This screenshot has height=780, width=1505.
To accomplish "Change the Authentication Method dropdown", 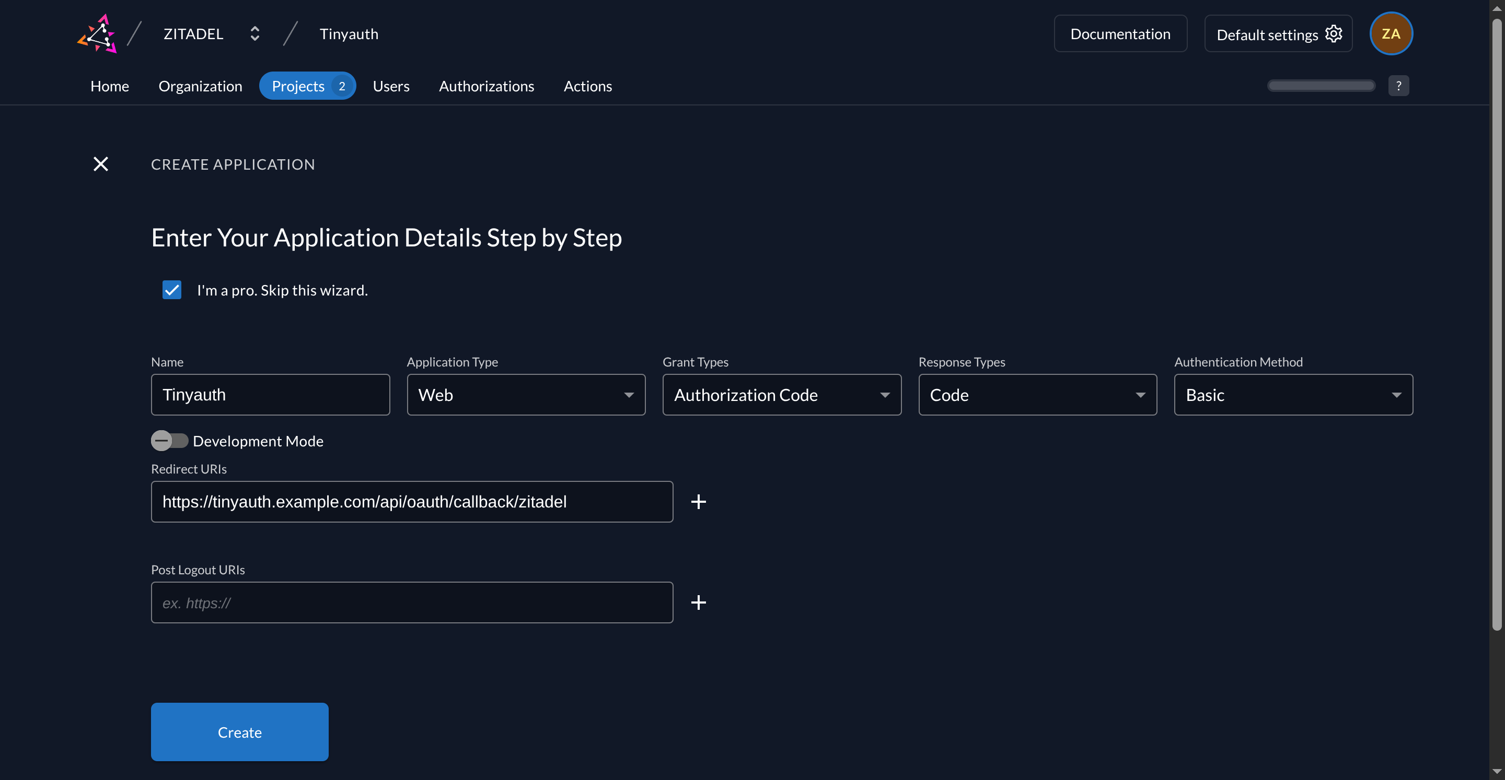I will pos(1293,395).
